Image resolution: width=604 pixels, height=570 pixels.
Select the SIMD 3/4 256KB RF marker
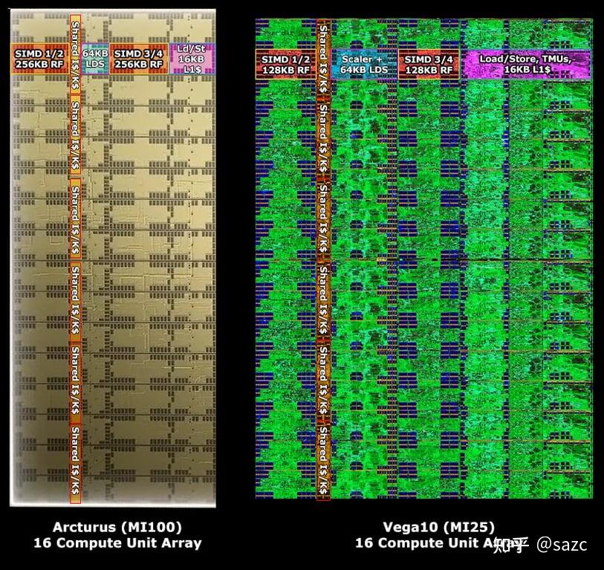click(x=139, y=57)
